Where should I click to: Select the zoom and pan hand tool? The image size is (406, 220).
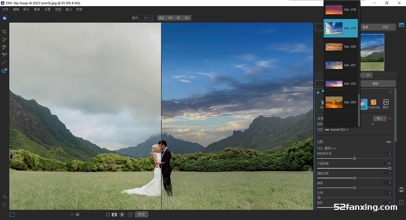pyautogui.click(x=4, y=71)
